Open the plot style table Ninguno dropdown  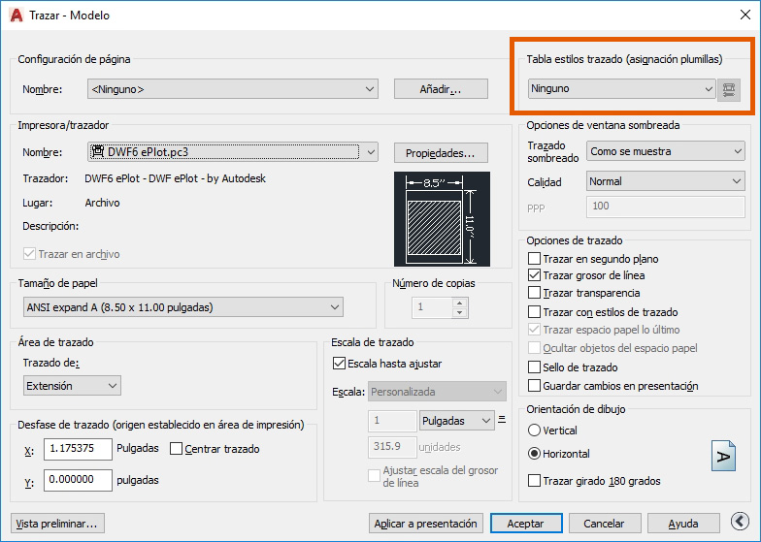click(621, 89)
